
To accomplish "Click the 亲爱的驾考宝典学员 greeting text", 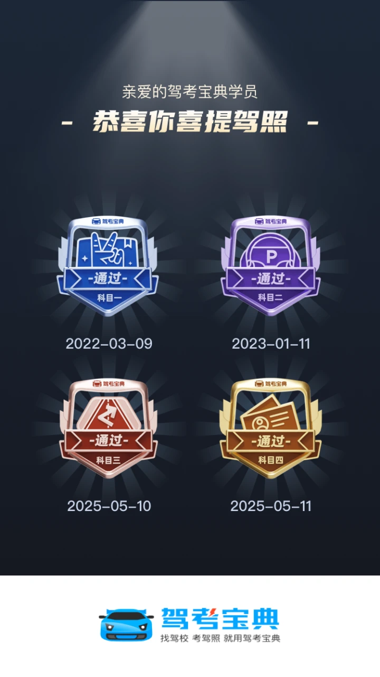I will (x=190, y=92).
